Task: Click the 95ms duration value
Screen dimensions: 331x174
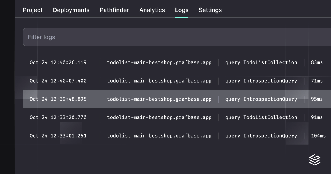Action: tap(317, 99)
